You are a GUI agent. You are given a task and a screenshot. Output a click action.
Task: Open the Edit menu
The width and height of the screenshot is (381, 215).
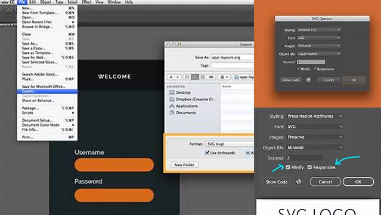(x=33, y=2)
